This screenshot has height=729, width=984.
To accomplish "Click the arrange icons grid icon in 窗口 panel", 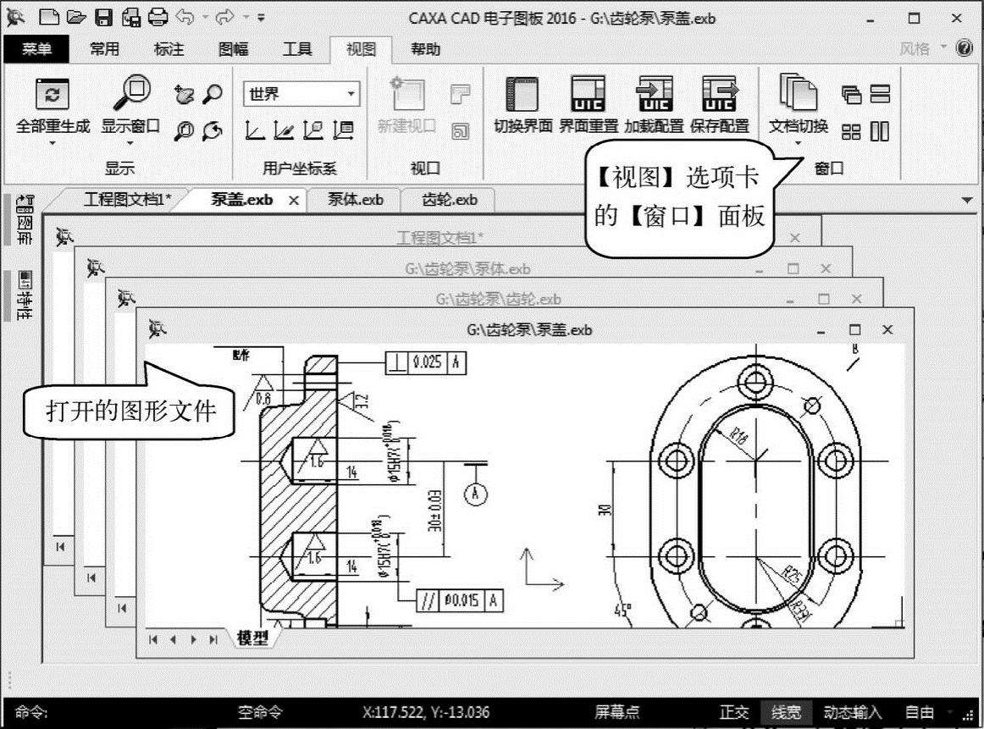I will point(851,131).
